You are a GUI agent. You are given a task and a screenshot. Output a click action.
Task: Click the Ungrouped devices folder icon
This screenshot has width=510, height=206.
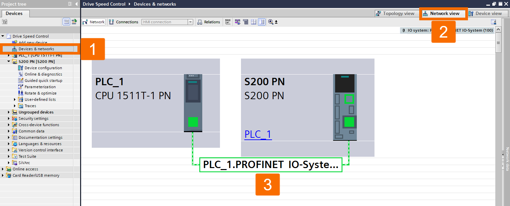(x=15, y=112)
